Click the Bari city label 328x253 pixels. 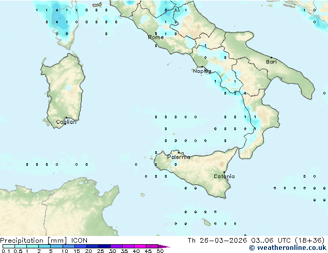click(271, 61)
